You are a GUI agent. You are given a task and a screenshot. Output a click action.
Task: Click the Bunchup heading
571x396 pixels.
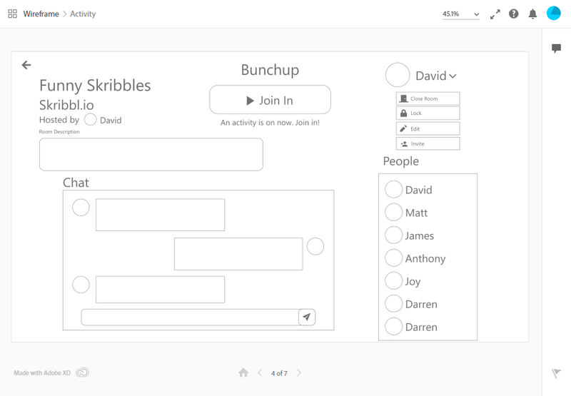[270, 70]
